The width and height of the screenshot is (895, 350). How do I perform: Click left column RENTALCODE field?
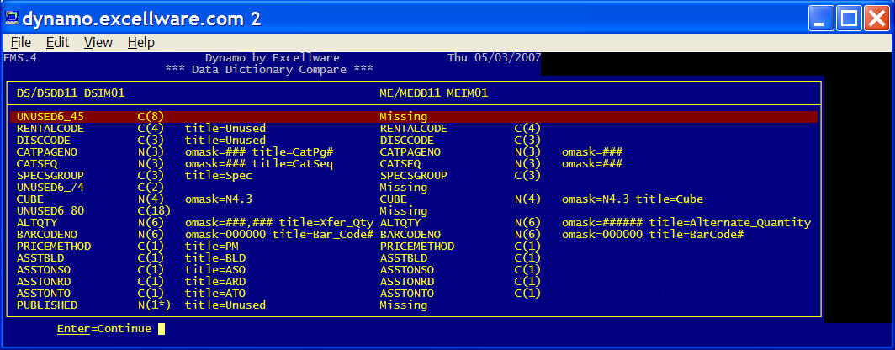[50, 129]
